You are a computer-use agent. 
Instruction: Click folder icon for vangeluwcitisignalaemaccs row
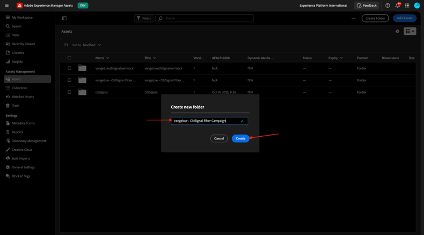pyautogui.click(x=82, y=68)
